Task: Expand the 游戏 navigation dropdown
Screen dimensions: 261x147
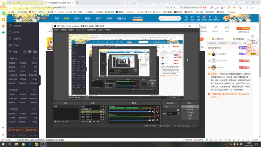Action: pyautogui.click(x=99, y=18)
